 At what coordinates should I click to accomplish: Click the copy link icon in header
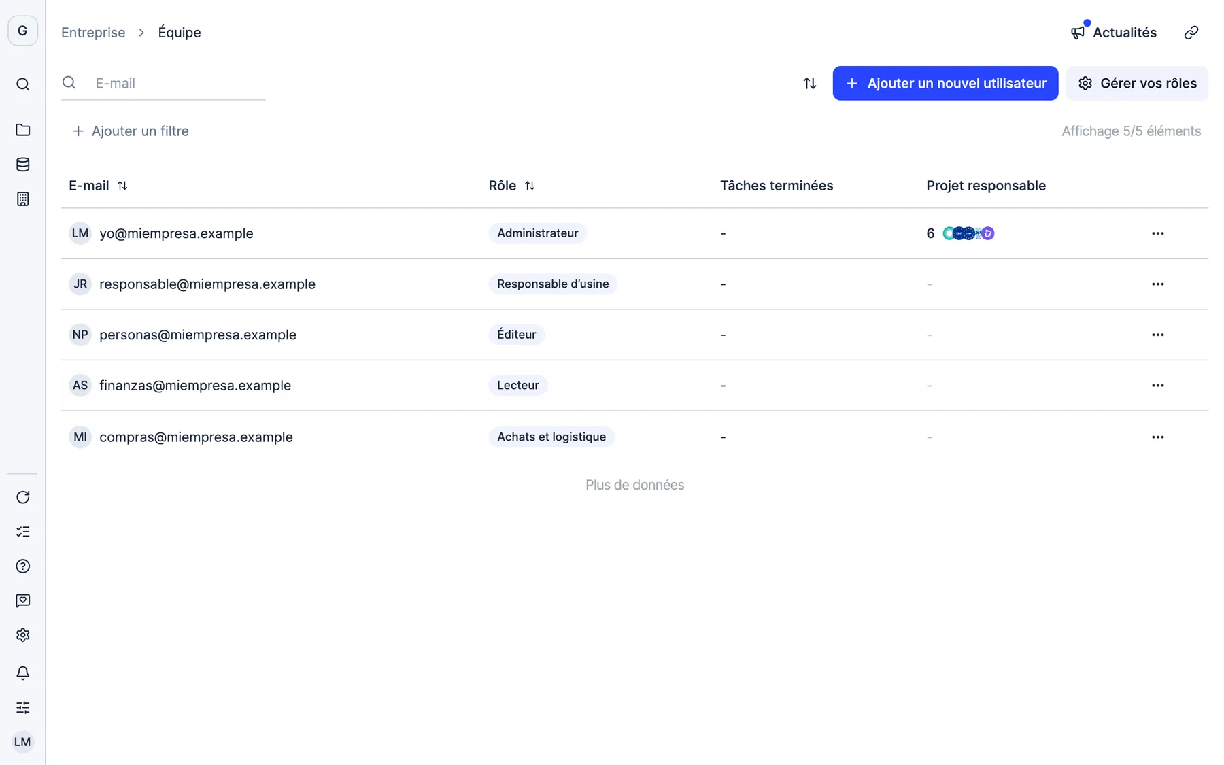[1191, 33]
